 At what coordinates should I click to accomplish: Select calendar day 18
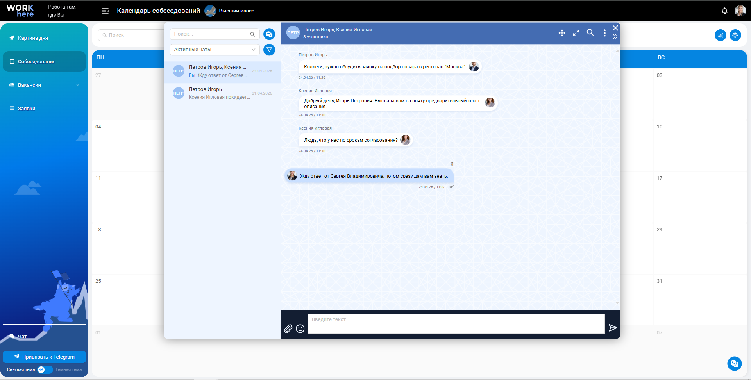pos(98,230)
